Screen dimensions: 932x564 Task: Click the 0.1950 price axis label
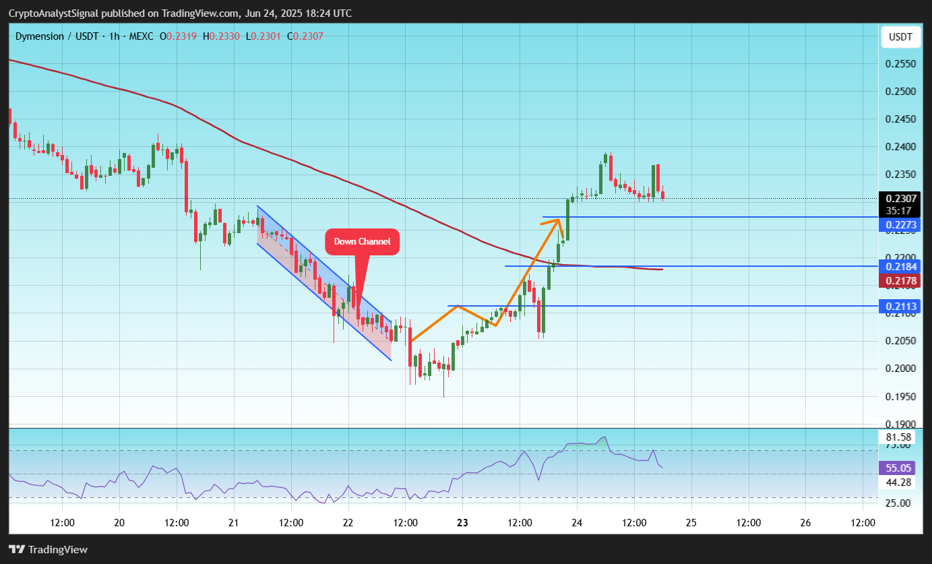901,396
